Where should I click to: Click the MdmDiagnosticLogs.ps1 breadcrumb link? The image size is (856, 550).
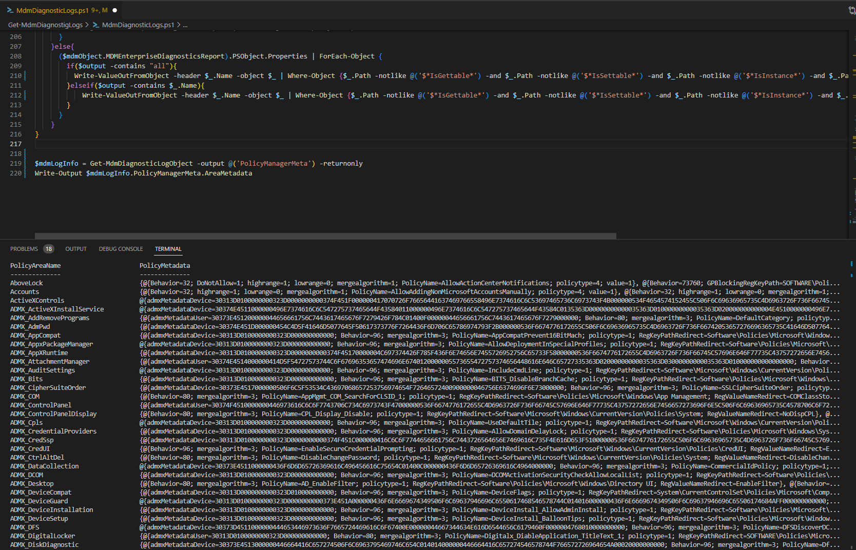click(x=138, y=25)
